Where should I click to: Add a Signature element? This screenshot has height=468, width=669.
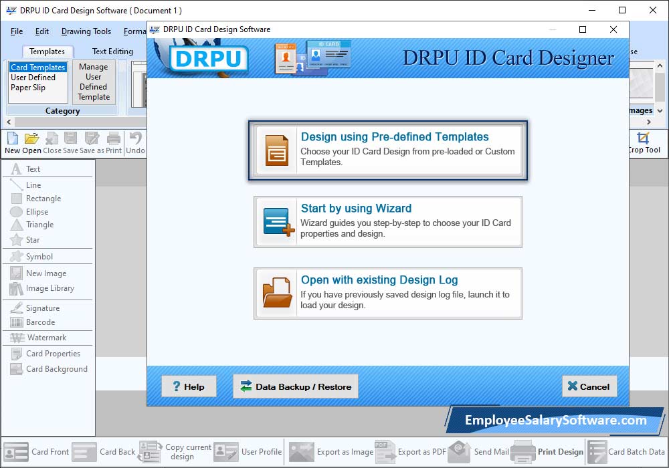(x=35, y=308)
